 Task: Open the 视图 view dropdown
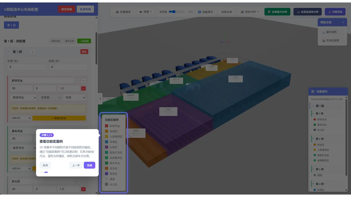tap(145, 12)
